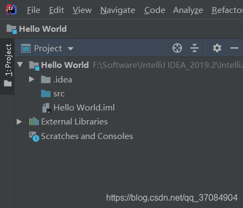This screenshot has width=243, height=208.
Task: Open the Analyze menu
Action: [188, 10]
